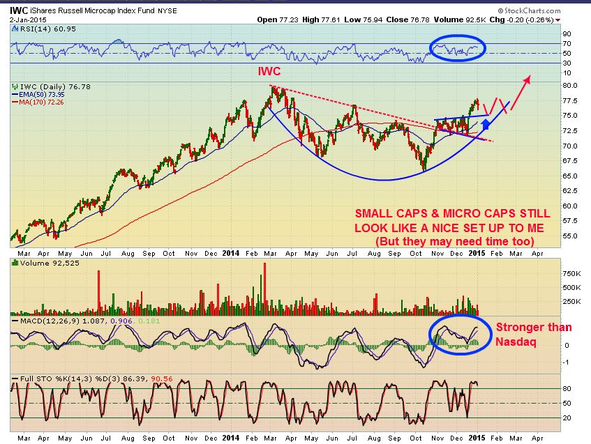Click the bar icon before Volume 92,525
The image size is (591, 444).
pos(15,263)
